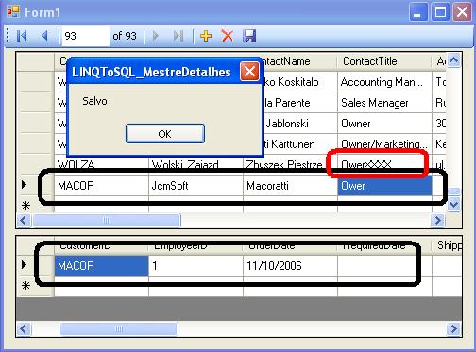Screen dimensions: 476x352
Task: Go to previous record in navigator
Action: pyautogui.click(x=44, y=36)
